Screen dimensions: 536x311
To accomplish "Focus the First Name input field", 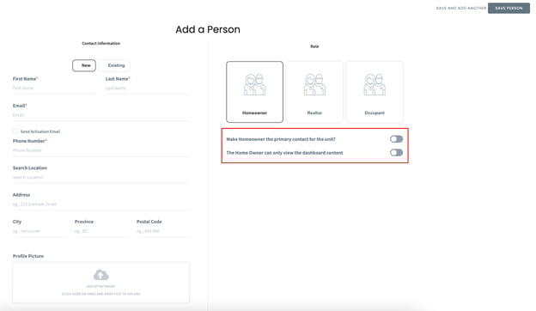I will (54, 88).
